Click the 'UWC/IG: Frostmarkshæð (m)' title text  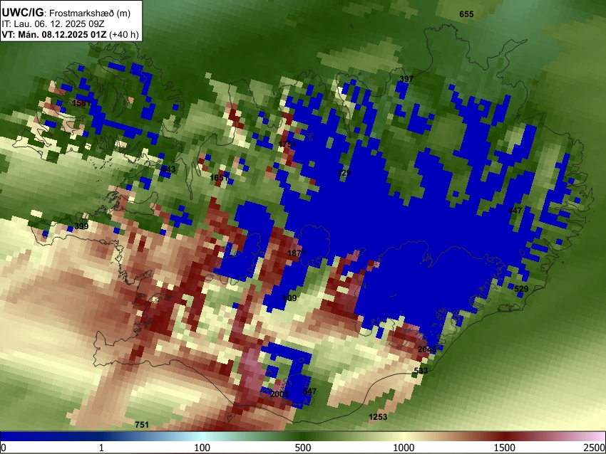point(66,13)
